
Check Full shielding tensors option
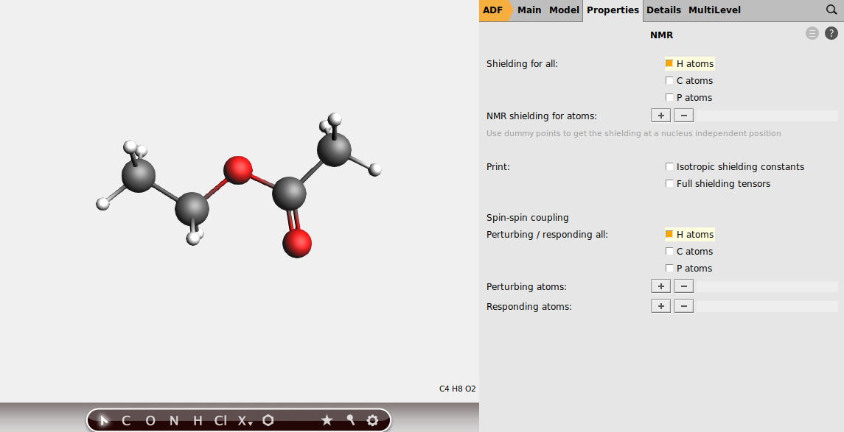tap(669, 183)
